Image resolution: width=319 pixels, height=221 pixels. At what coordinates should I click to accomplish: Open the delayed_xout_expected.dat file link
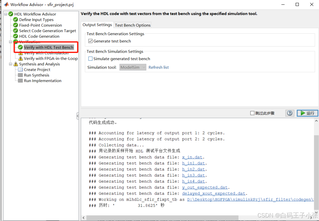(x=214, y=193)
